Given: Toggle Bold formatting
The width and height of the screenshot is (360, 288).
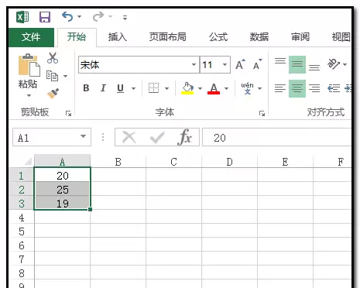Looking at the screenshot, I should tap(86, 88).
